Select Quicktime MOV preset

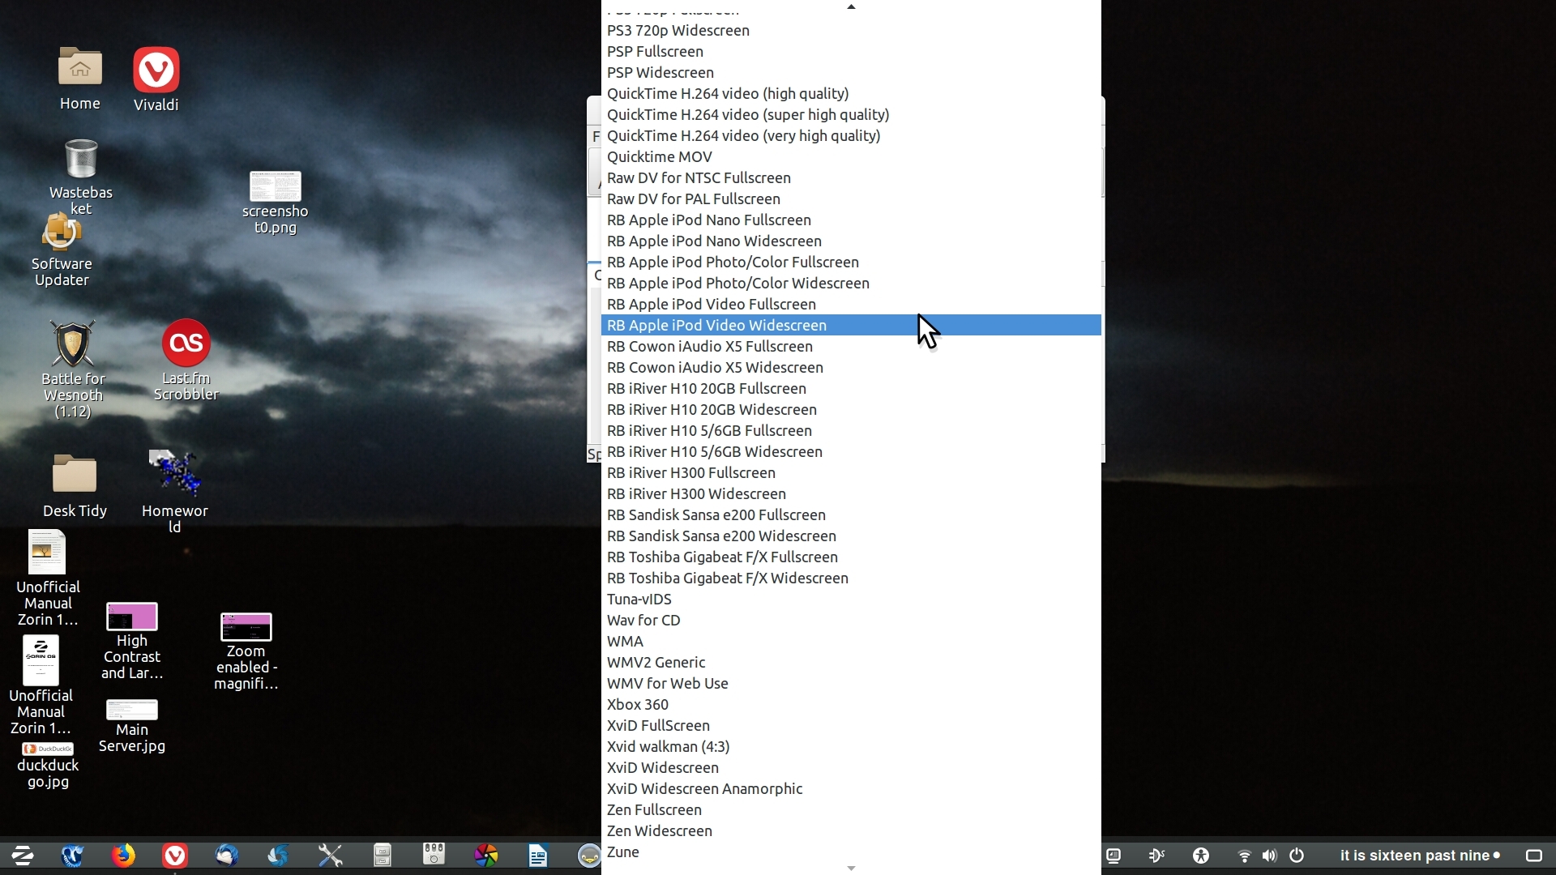(x=659, y=157)
